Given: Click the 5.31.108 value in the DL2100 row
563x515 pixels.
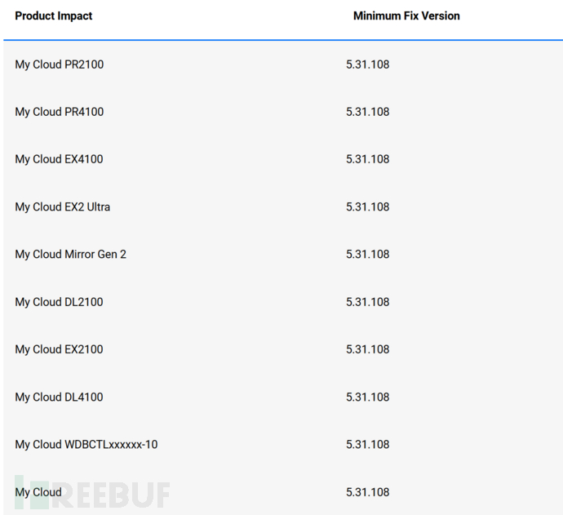Looking at the screenshot, I should point(367,302).
